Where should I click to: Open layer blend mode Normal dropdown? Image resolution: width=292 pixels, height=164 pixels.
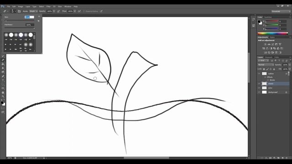pos(266,65)
